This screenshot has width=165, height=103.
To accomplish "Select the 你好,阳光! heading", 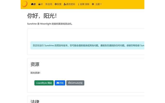I will coord(42,16).
